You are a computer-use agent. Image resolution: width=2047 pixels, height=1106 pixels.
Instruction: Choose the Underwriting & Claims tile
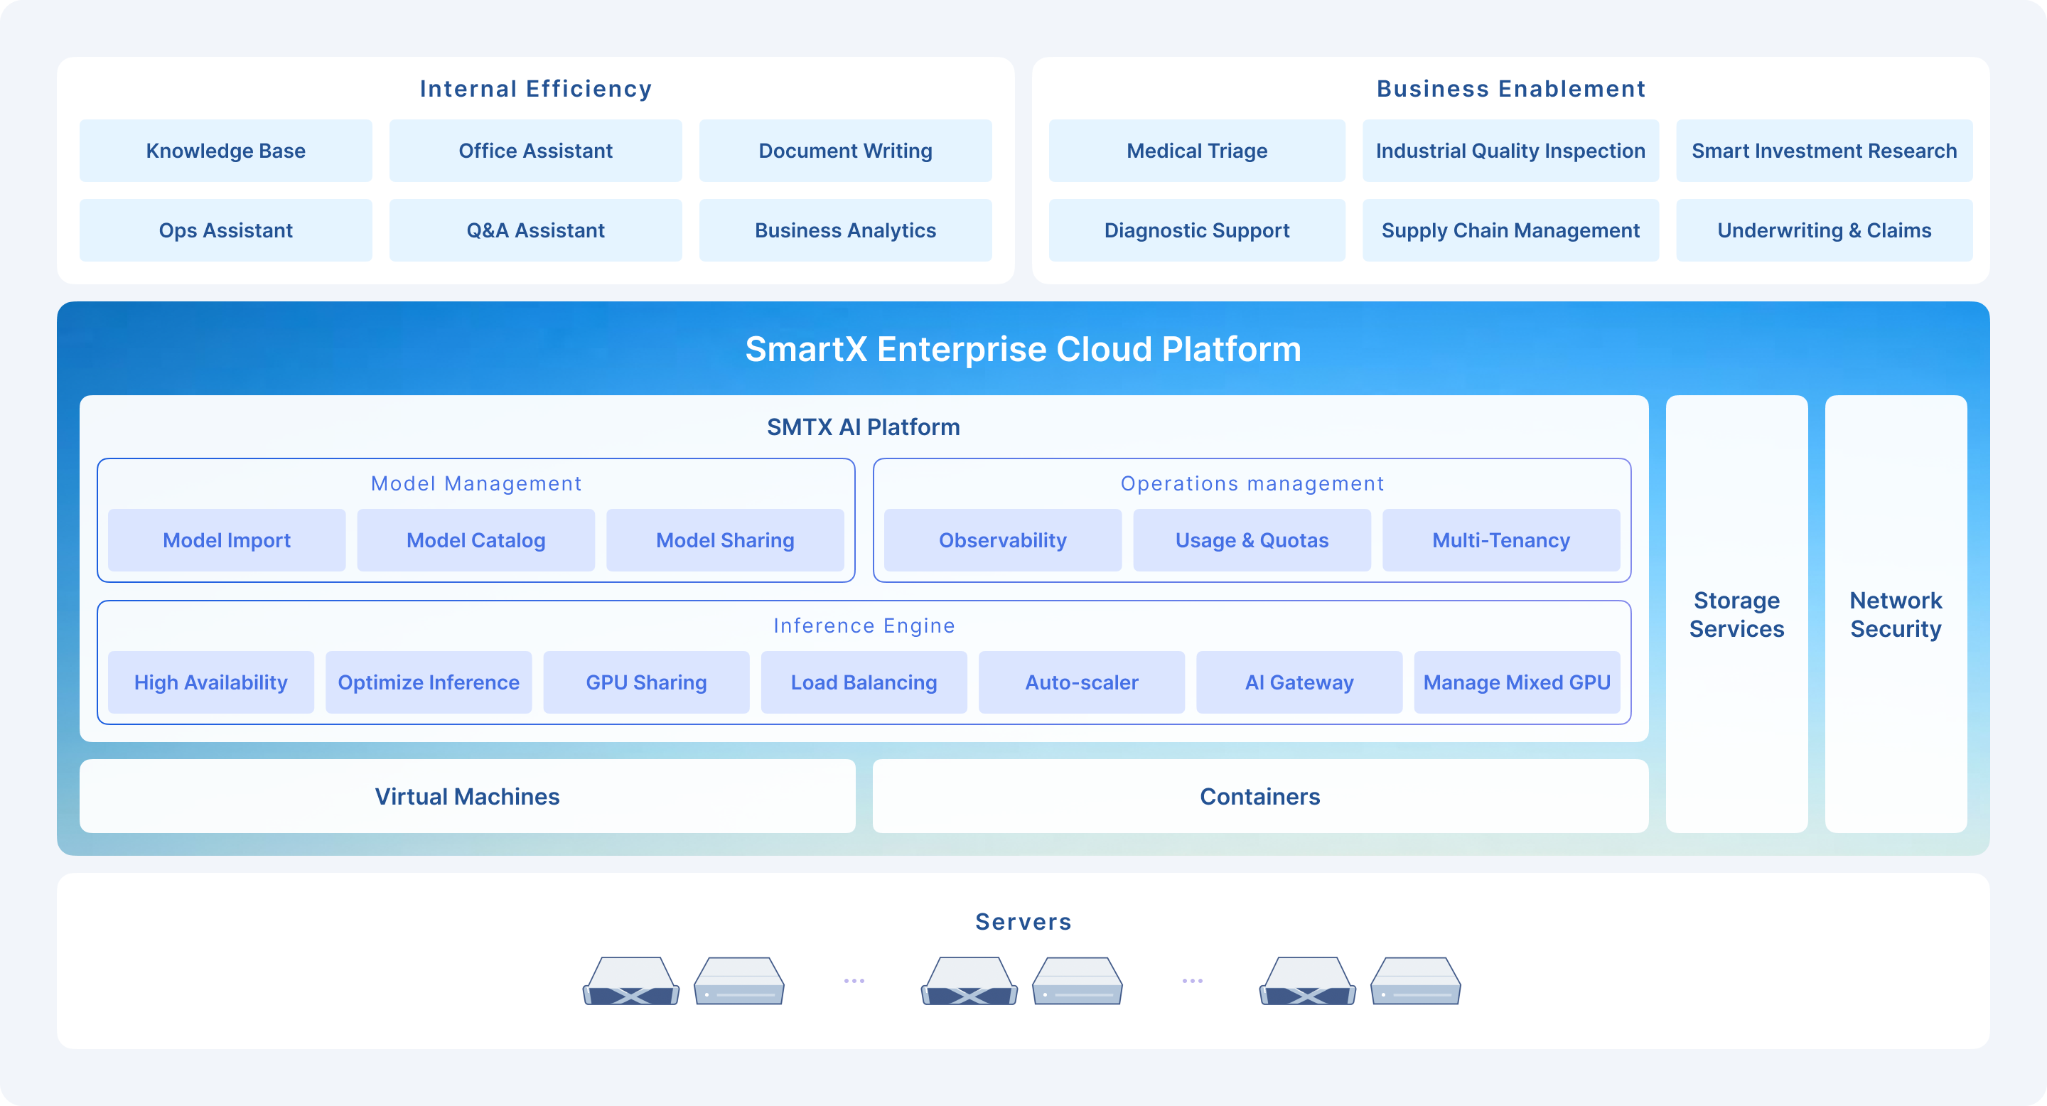[1825, 230]
